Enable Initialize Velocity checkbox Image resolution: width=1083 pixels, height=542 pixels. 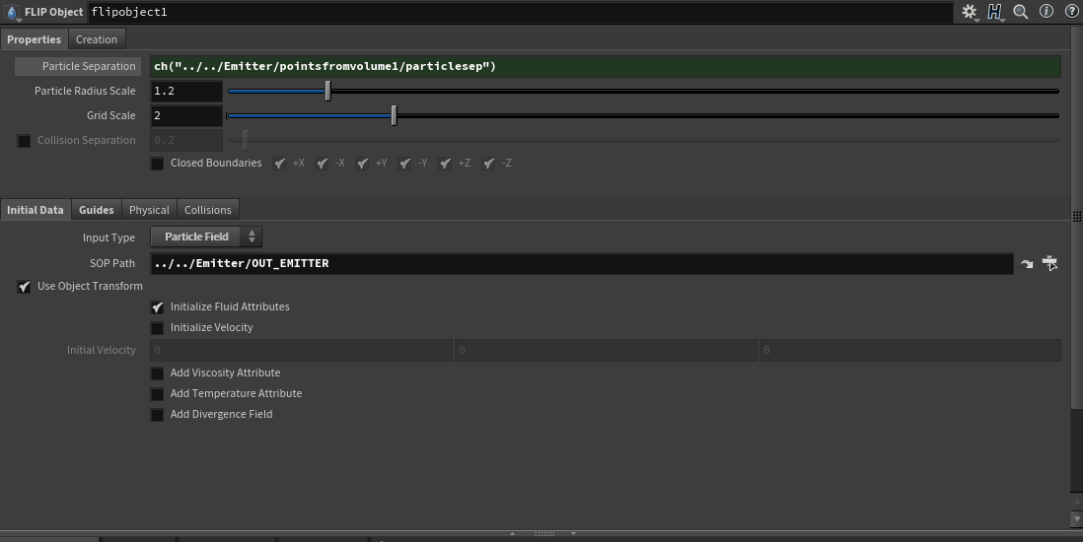pos(158,328)
